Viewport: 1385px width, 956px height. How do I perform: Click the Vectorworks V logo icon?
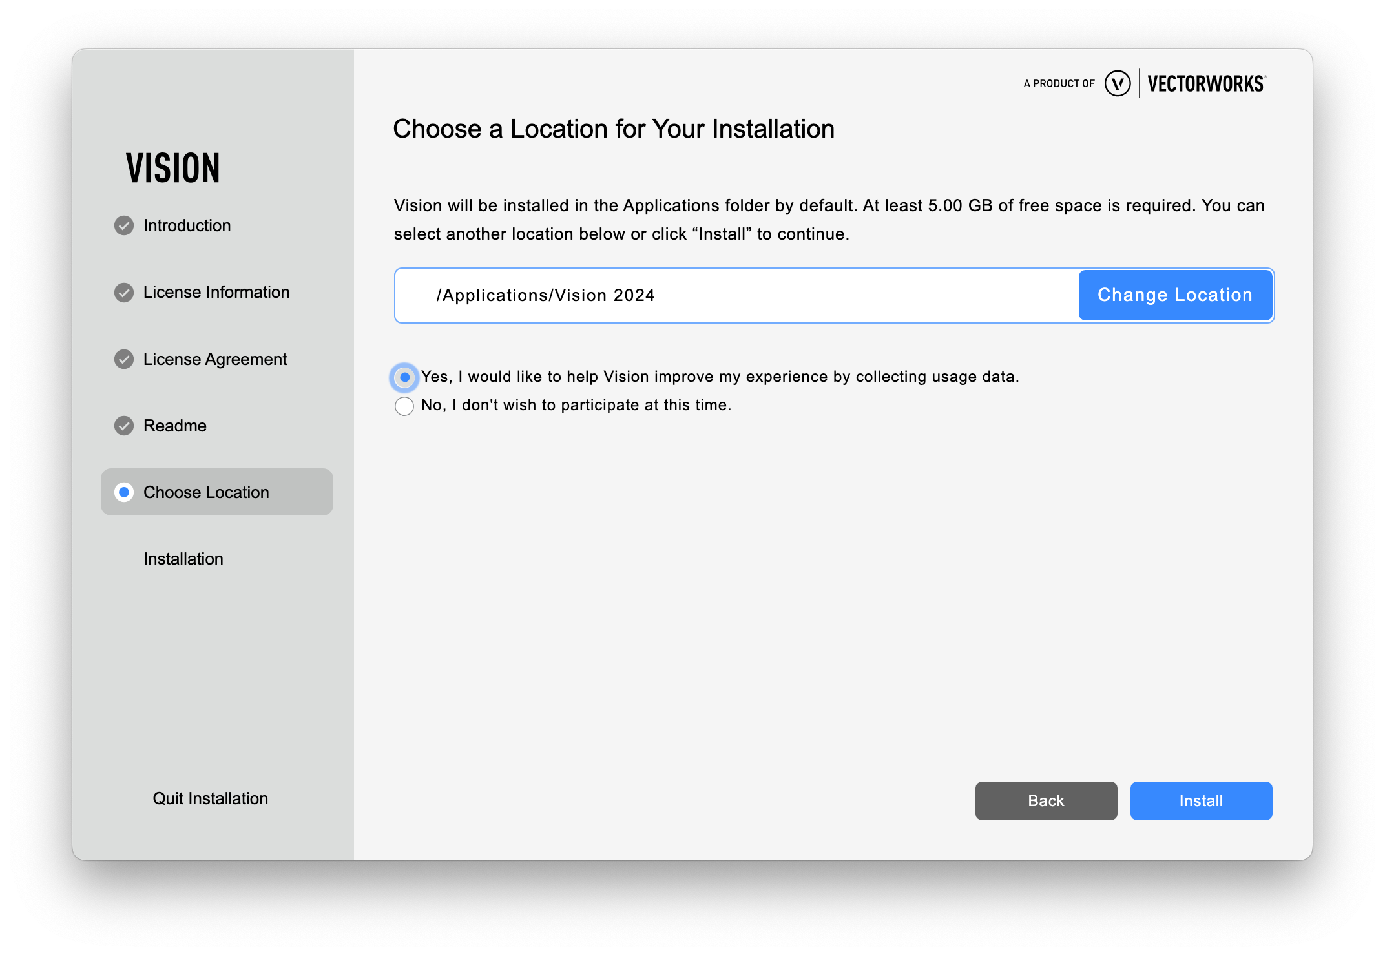tap(1118, 83)
